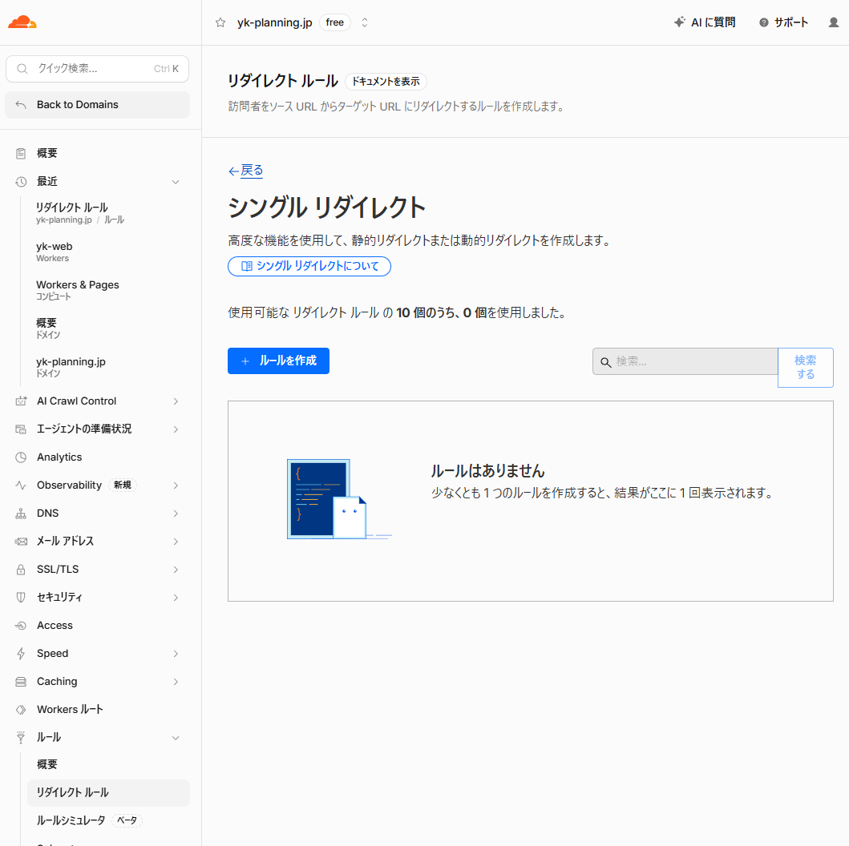Expand Caching chevron
Image resolution: width=849 pixels, height=846 pixels.
(176, 682)
